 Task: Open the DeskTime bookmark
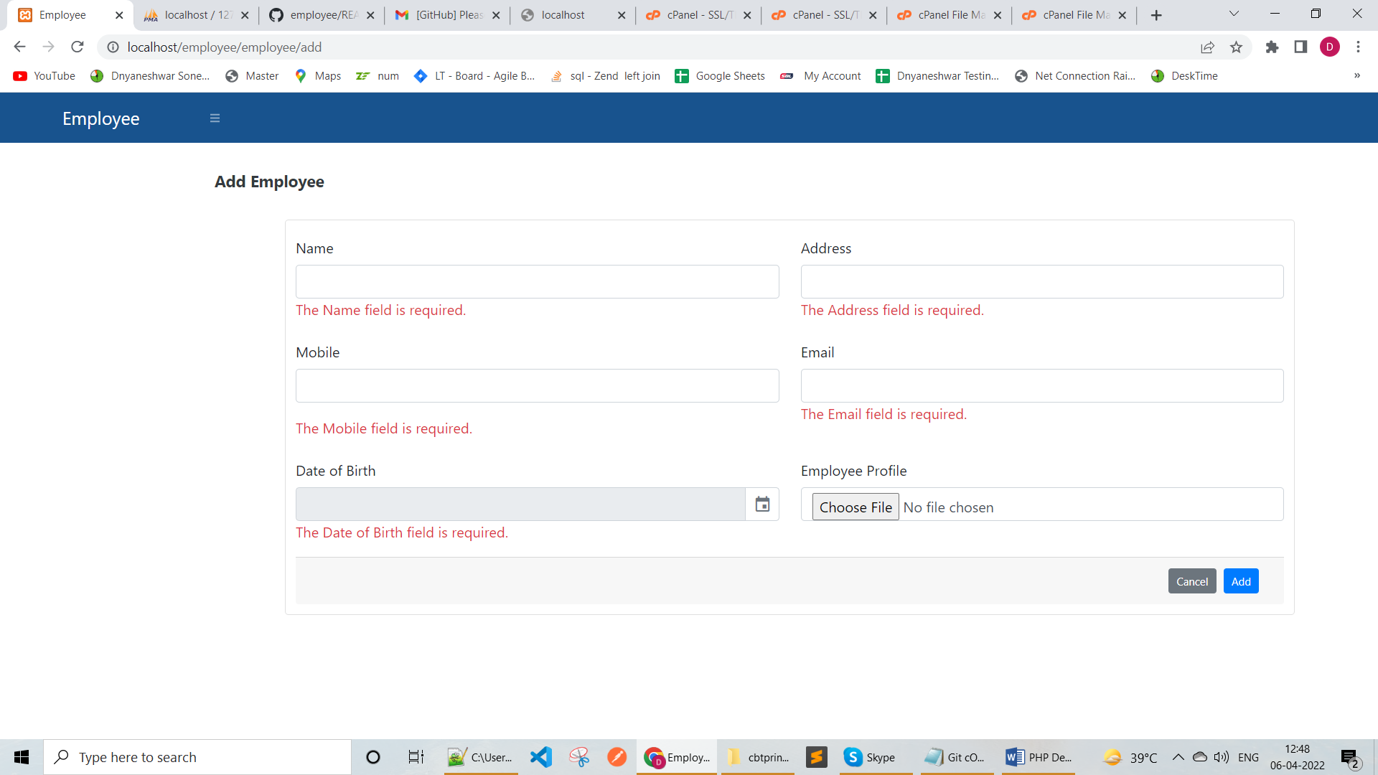pos(1184,76)
